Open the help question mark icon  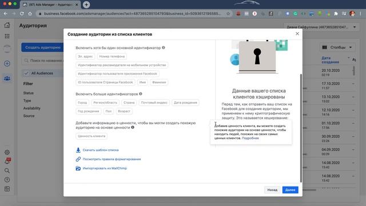tap(7, 180)
